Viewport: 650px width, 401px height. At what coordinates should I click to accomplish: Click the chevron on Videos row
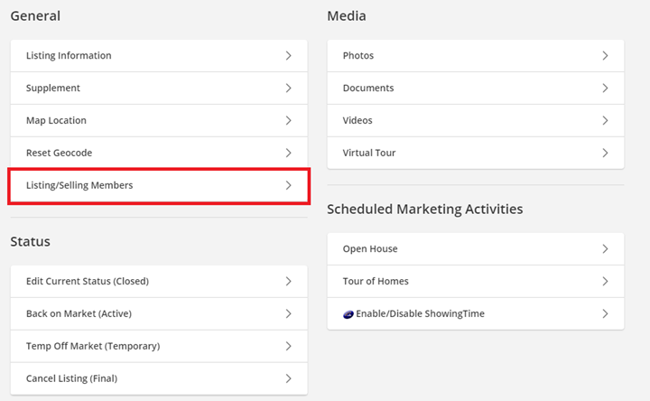click(605, 120)
